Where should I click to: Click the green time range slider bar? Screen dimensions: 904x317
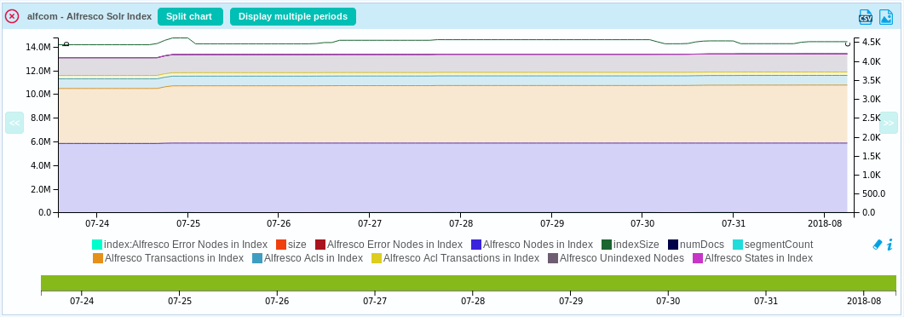(x=468, y=283)
